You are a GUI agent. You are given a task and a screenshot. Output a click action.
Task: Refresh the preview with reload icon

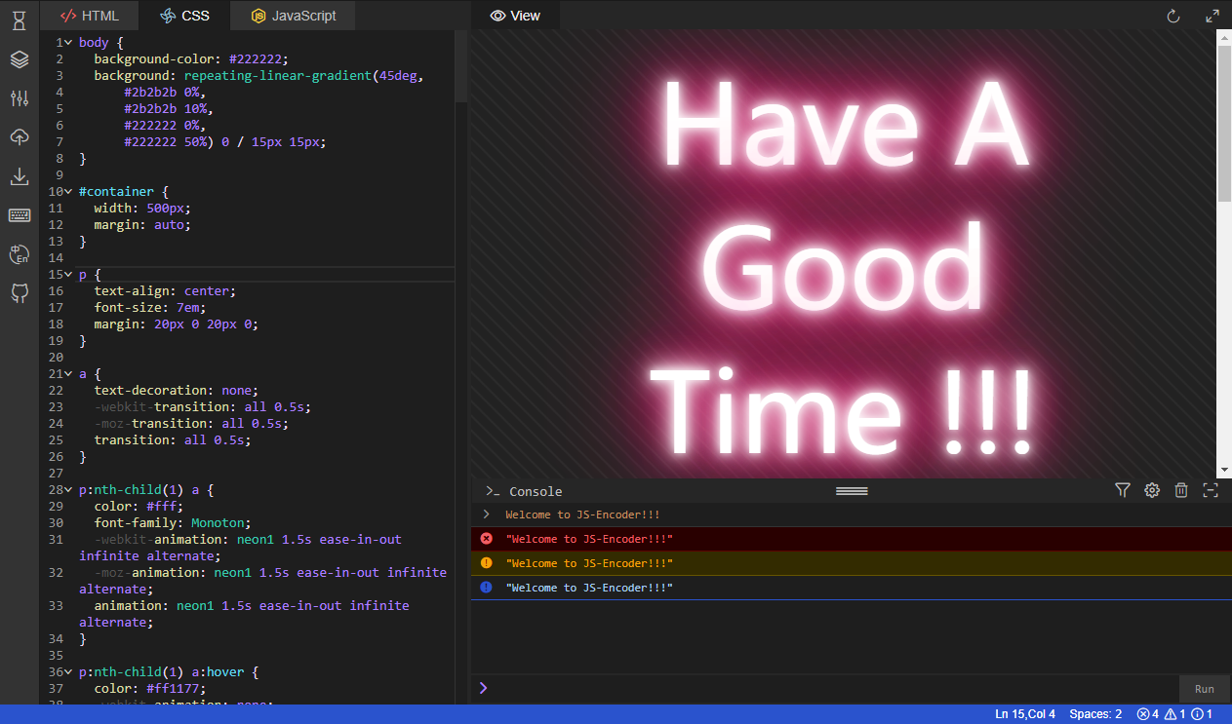pyautogui.click(x=1173, y=16)
